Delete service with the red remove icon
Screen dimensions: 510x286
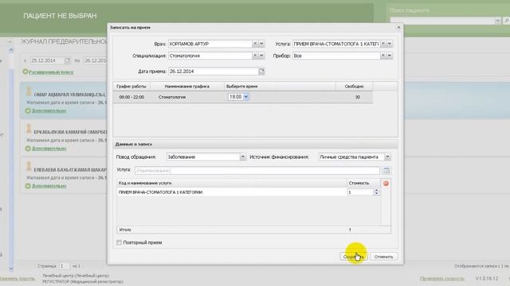tap(386, 184)
